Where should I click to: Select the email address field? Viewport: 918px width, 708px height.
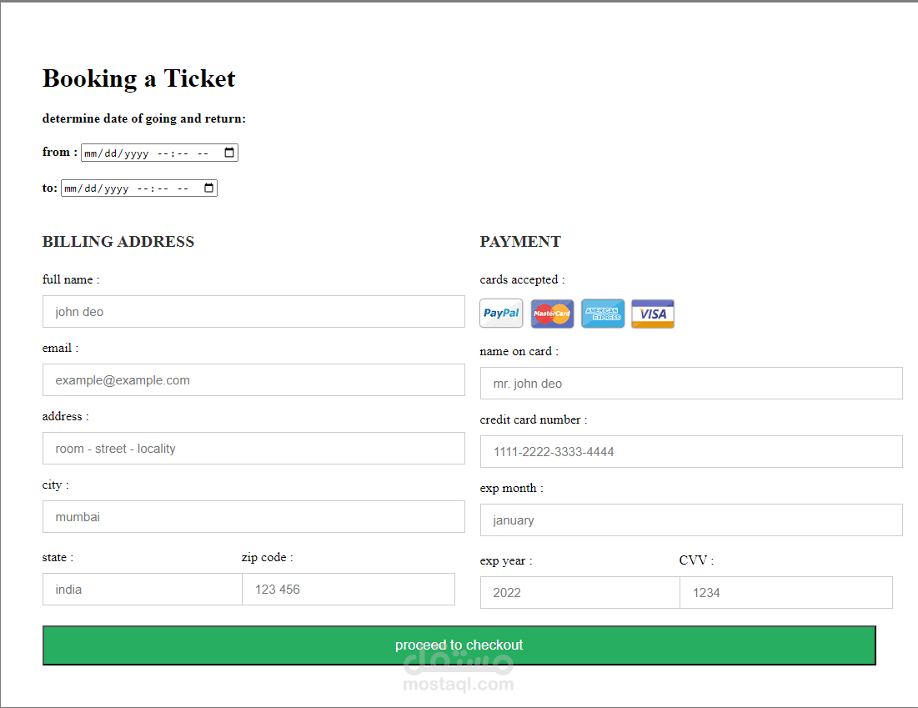pyautogui.click(x=253, y=379)
